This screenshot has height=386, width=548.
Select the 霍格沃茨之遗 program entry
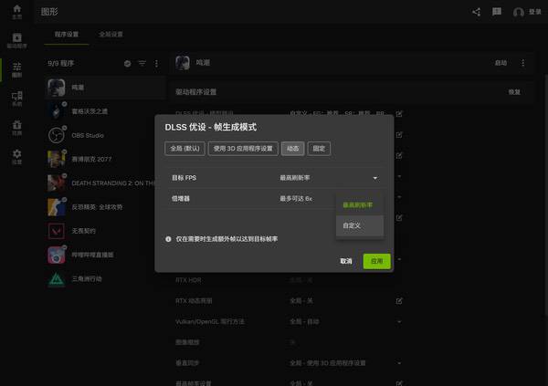[x=105, y=111]
